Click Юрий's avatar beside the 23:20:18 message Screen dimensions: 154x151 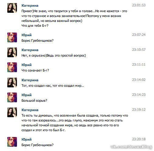pyautogui.click(x=12, y=142)
